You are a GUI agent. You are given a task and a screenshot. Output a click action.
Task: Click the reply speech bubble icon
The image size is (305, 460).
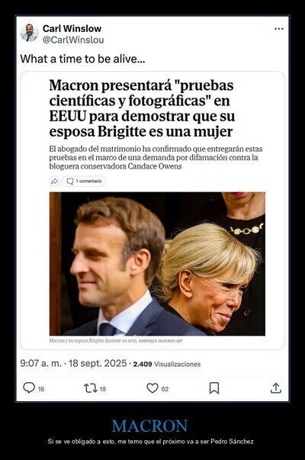pos(29,388)
